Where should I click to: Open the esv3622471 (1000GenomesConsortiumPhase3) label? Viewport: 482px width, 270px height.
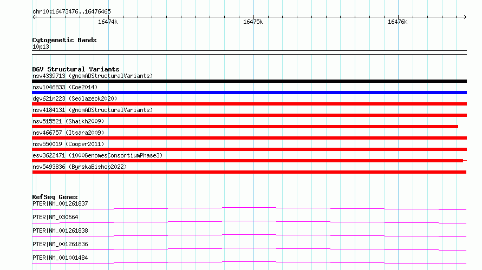click(x=97, y=155)
